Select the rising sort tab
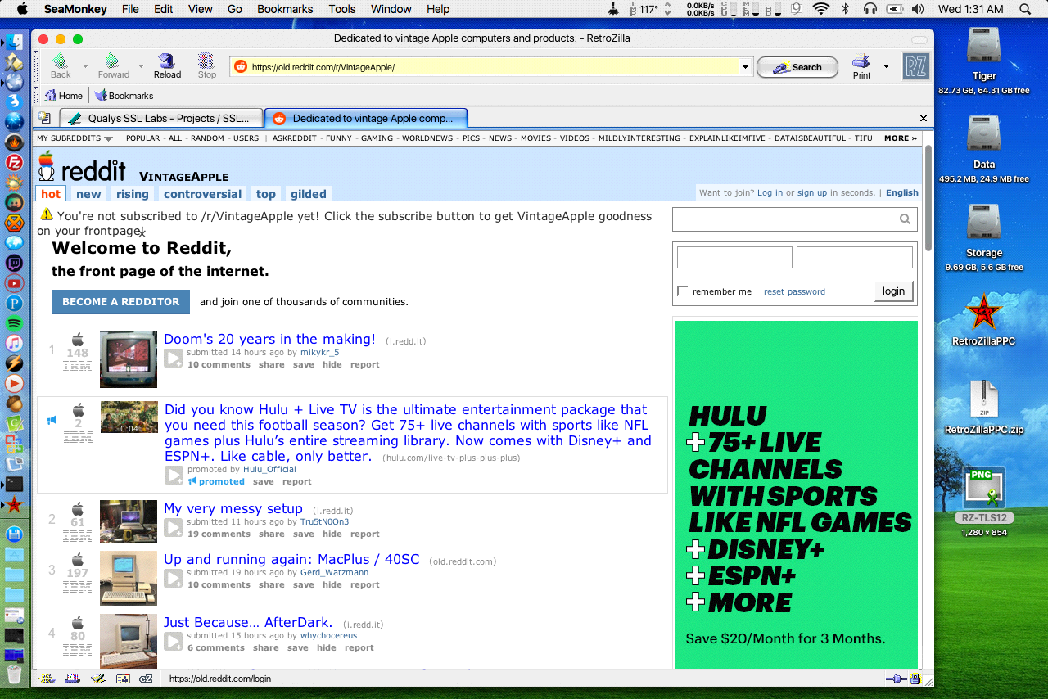 tap(133, 194)
